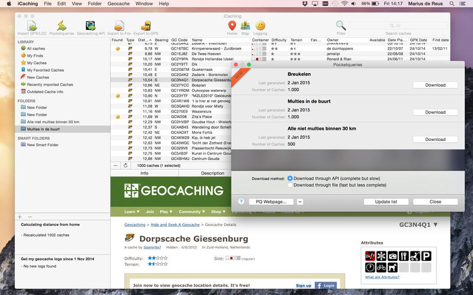Viewport: 473px width, 295px height.
Task: Click the Filter magnifier icon
Action: point(341,26)
